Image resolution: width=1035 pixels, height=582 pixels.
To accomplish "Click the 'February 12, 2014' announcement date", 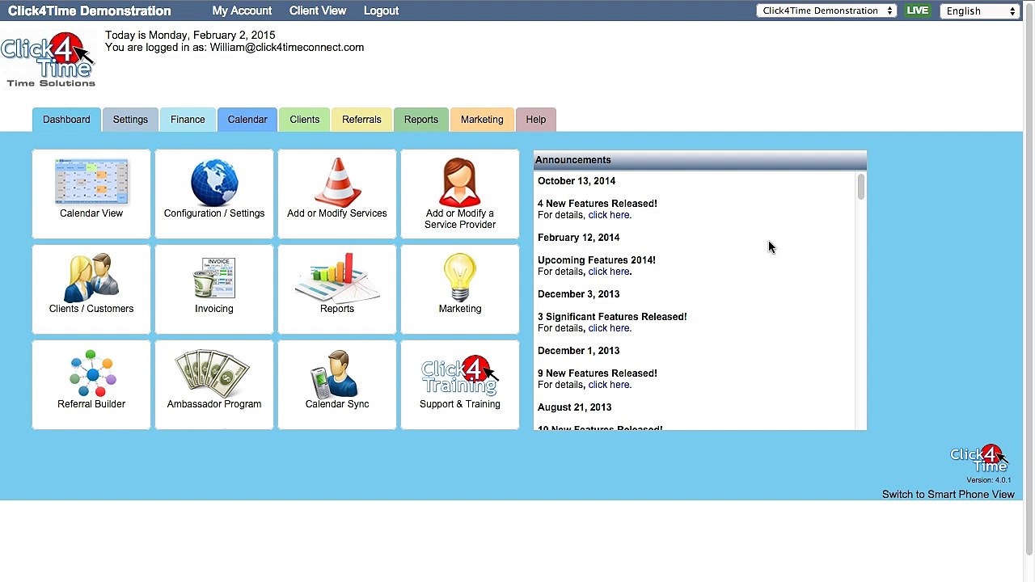I will click(579, 238).
